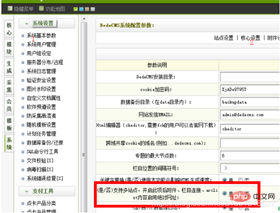The image size is (280, 213).
Task: Collapse the 系统设置 menu group
Action: pyautogui.click(x=47, y=23)
